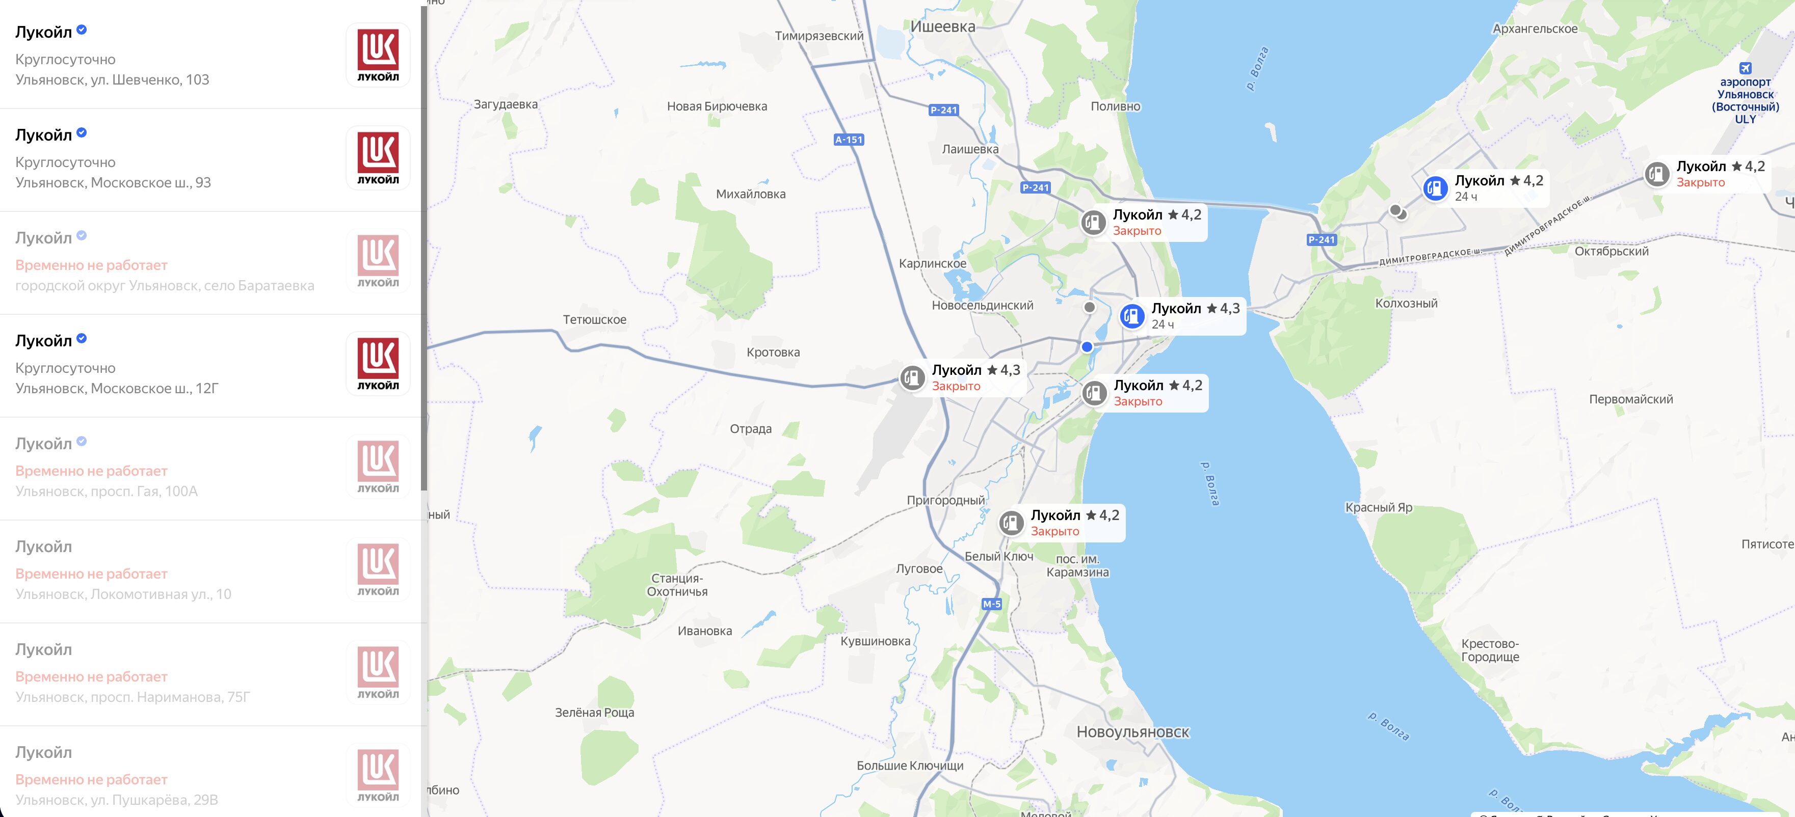Click blue gas station pin near Димитровградское ш.
Image resolution: width=1795 pixels, height=817 pixels.
1435,188
